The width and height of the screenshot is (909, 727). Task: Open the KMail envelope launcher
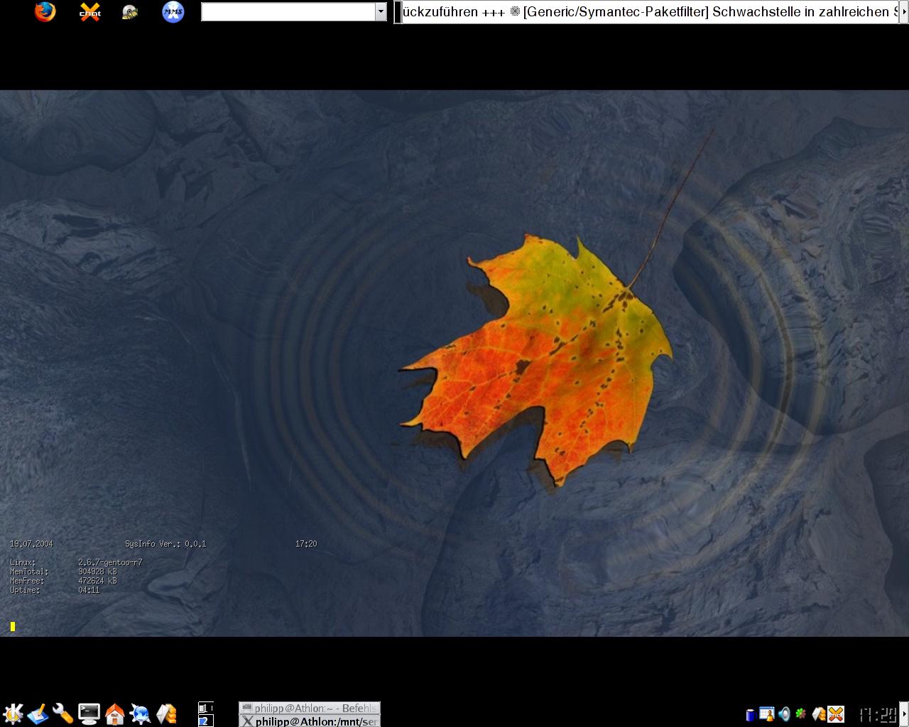166,714
